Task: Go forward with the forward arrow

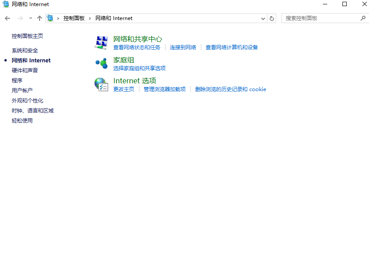Action: point(20,18)
